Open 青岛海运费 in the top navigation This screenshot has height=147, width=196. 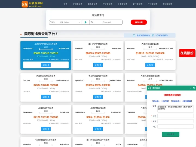(x=93, y=4)
